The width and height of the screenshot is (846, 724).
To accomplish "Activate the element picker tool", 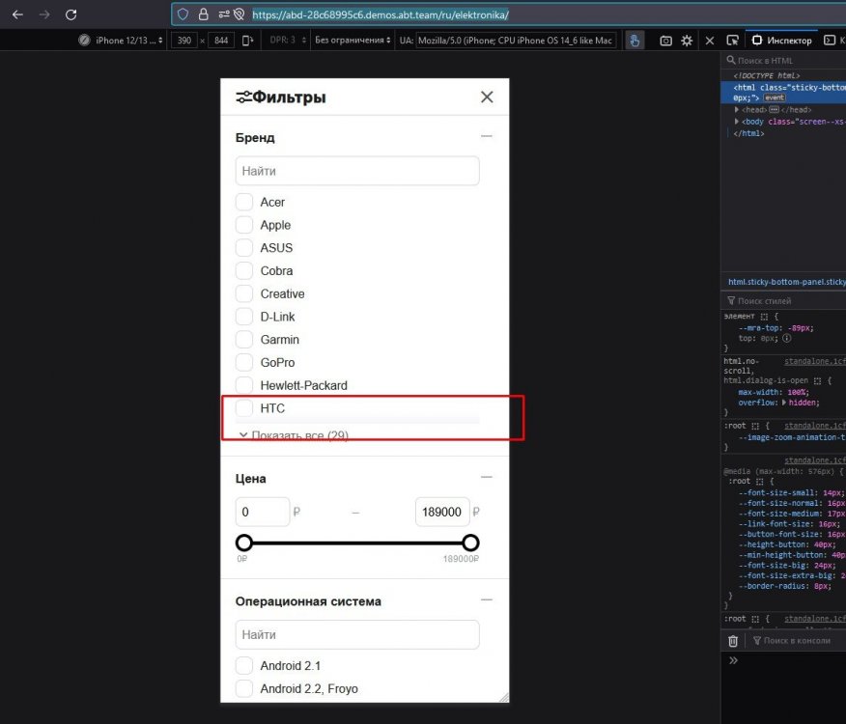I will [x=733, y=41].
